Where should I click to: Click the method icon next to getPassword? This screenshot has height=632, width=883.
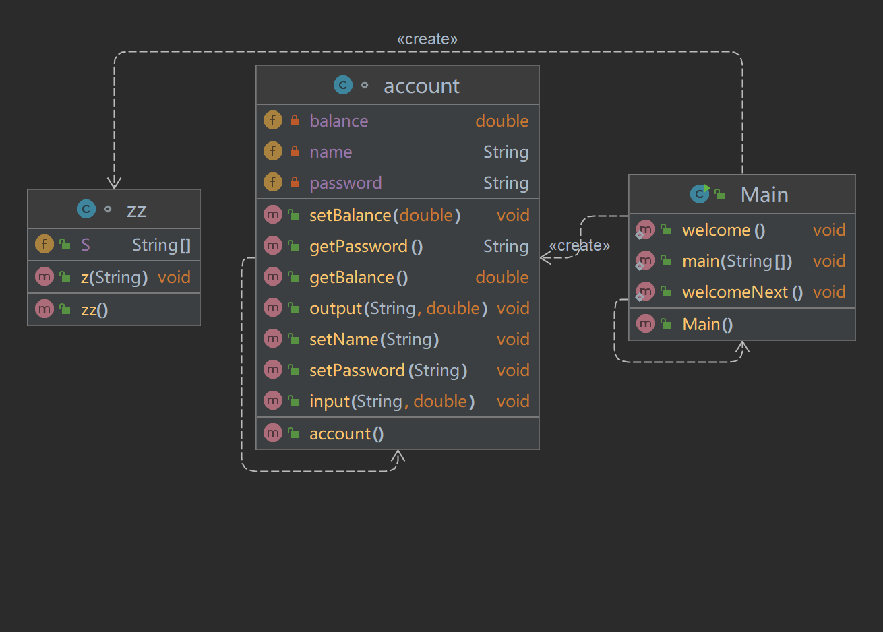point(272,245)
